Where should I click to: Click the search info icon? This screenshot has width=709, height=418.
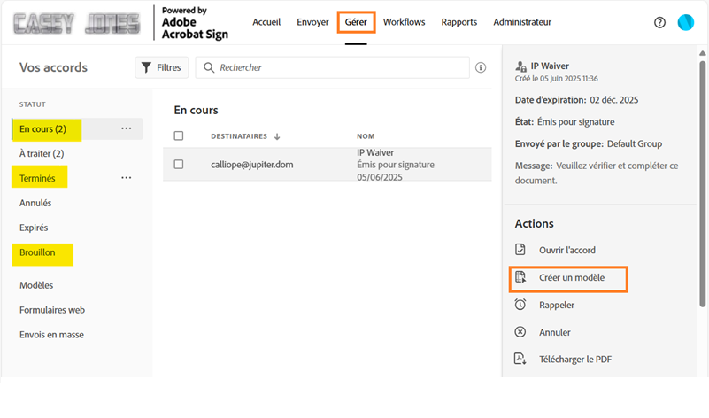[x=481, y=67]
